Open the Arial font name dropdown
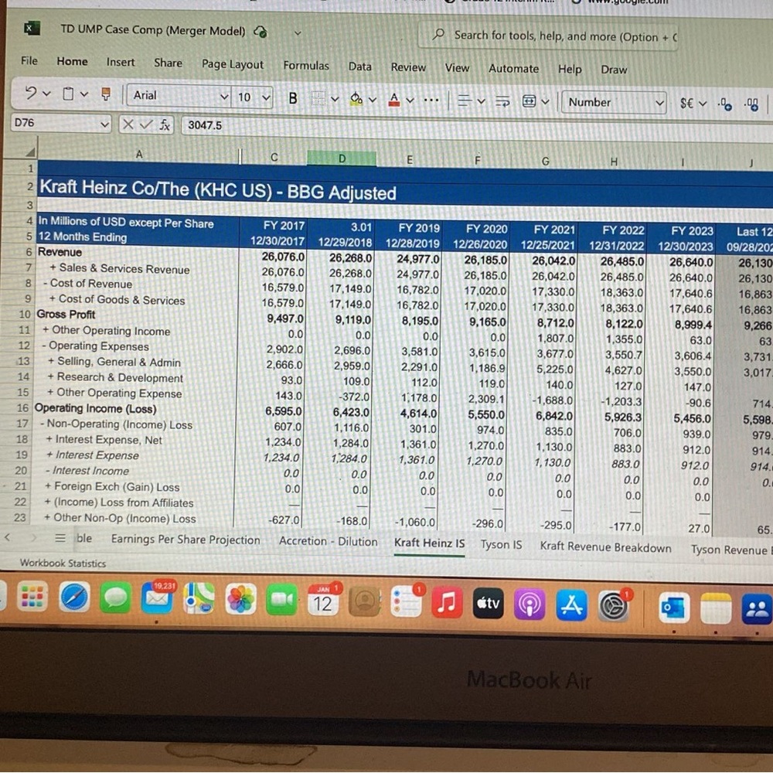The image size is (773, 773). coord(179,95)
